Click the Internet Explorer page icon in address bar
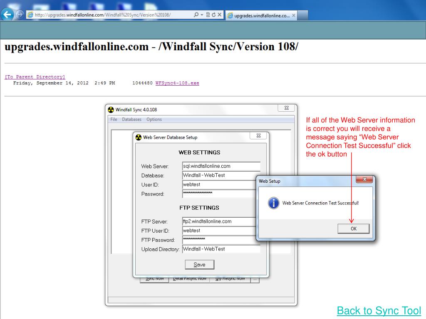This screenshot has height=319, width=426. coord(30,15)
